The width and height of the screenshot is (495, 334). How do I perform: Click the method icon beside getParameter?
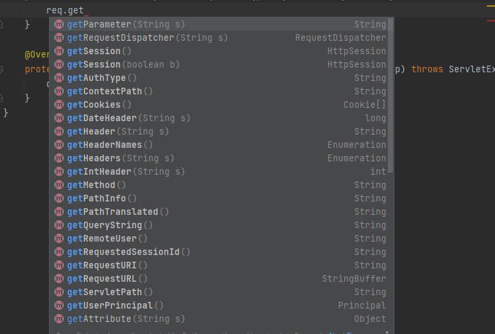59,25
